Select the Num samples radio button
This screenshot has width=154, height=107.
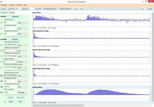pyautogui.click(x=1, y=92)
